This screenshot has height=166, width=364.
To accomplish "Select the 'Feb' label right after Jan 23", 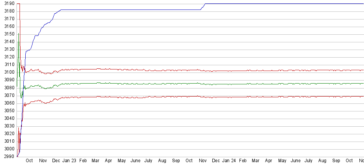I will [x=83, y=161].
